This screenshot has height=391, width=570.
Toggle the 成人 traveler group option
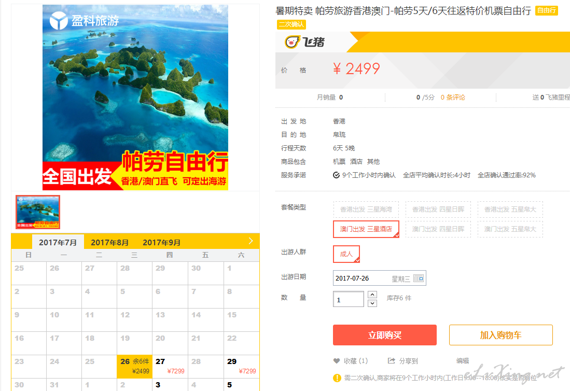(x=346, y=254)
